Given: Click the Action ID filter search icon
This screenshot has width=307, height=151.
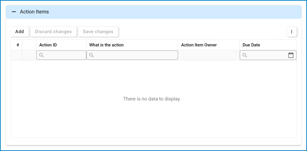Looking at the screenshot, I should click(41, 55).
